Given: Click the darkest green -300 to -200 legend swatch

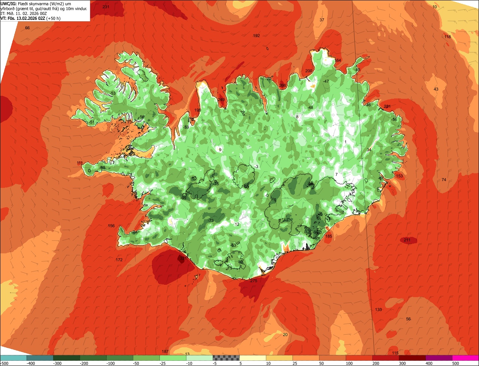Looking at the screenshot, I should (66, 358).
